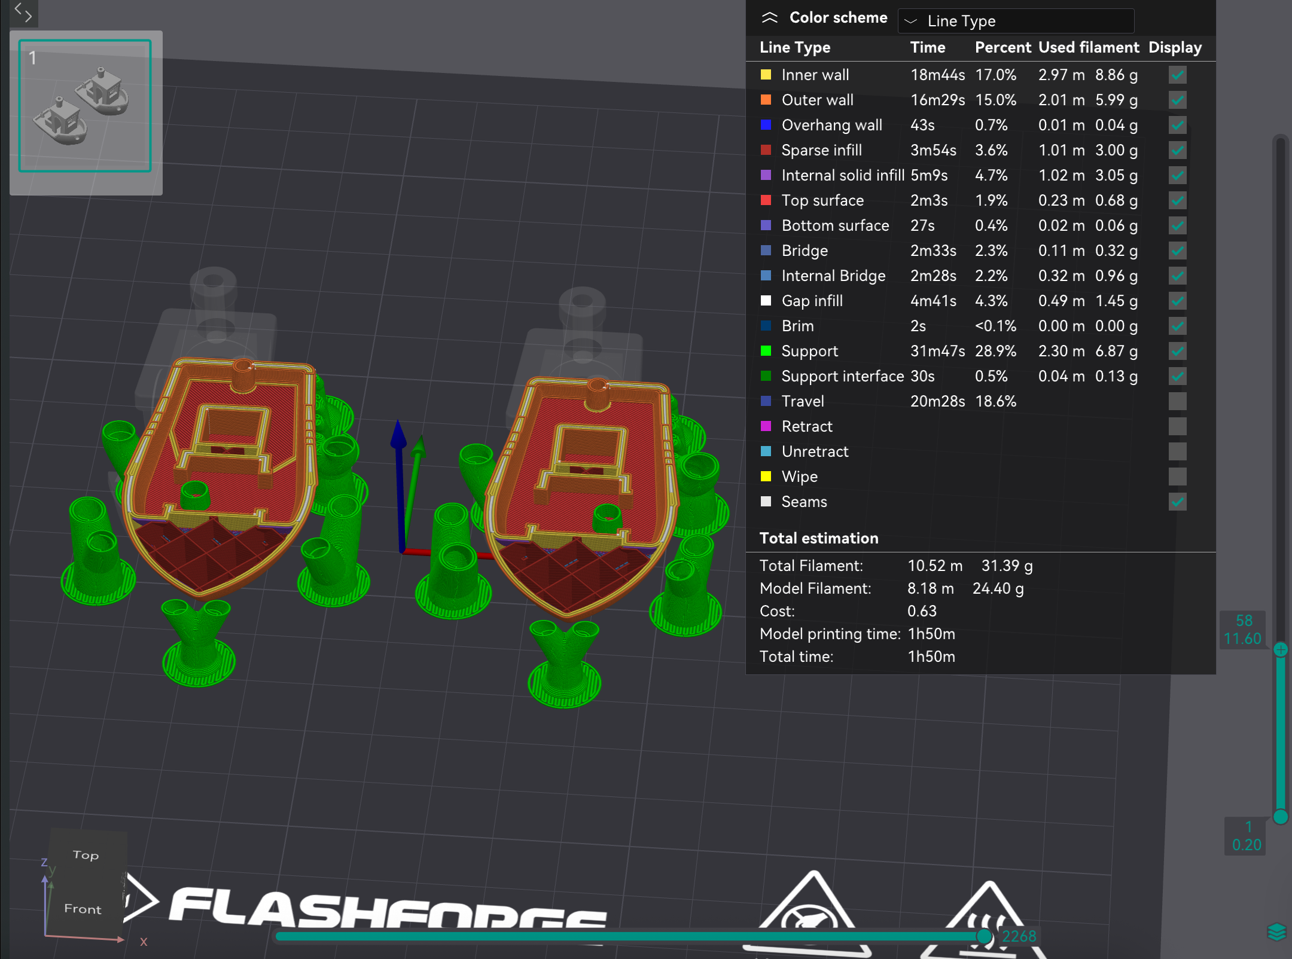Toggle Outer wall display checkbox
The image size is (1292, 959).
tap(1177, 100)
